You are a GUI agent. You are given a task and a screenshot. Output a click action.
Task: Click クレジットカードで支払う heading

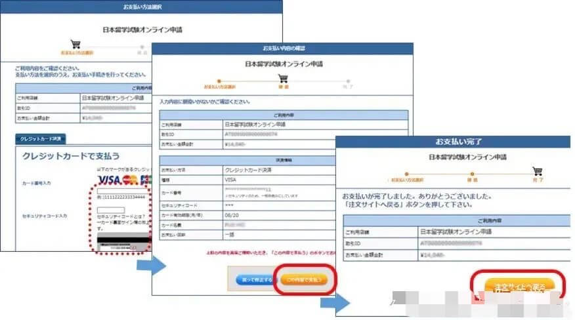point(71,156)
